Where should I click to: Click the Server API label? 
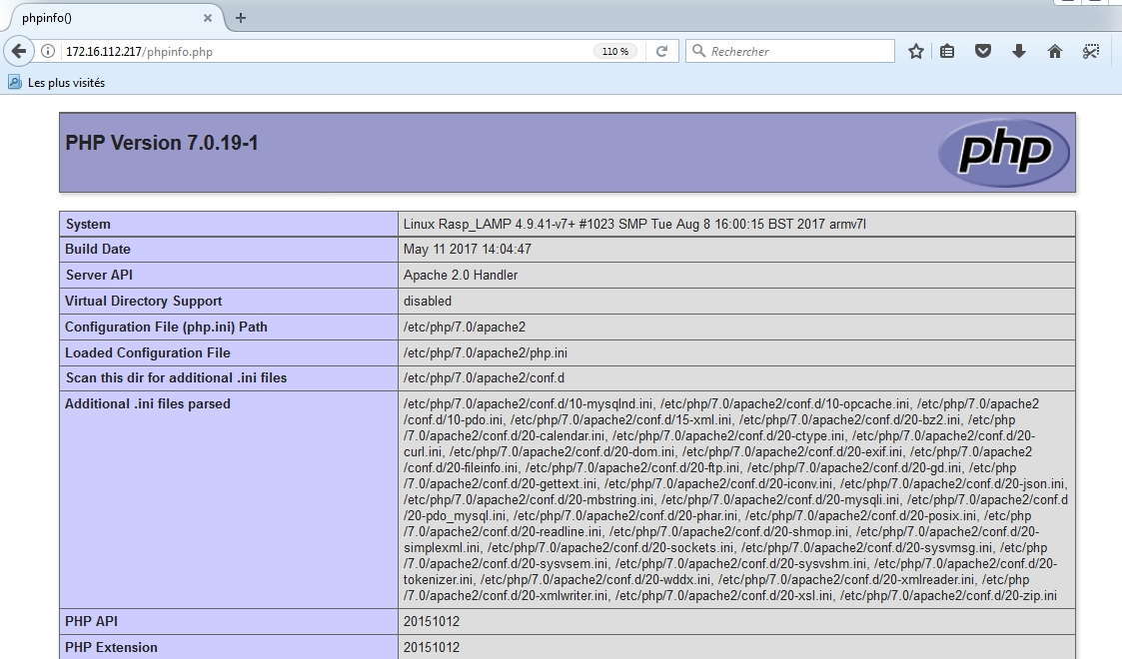coord(99,276)
